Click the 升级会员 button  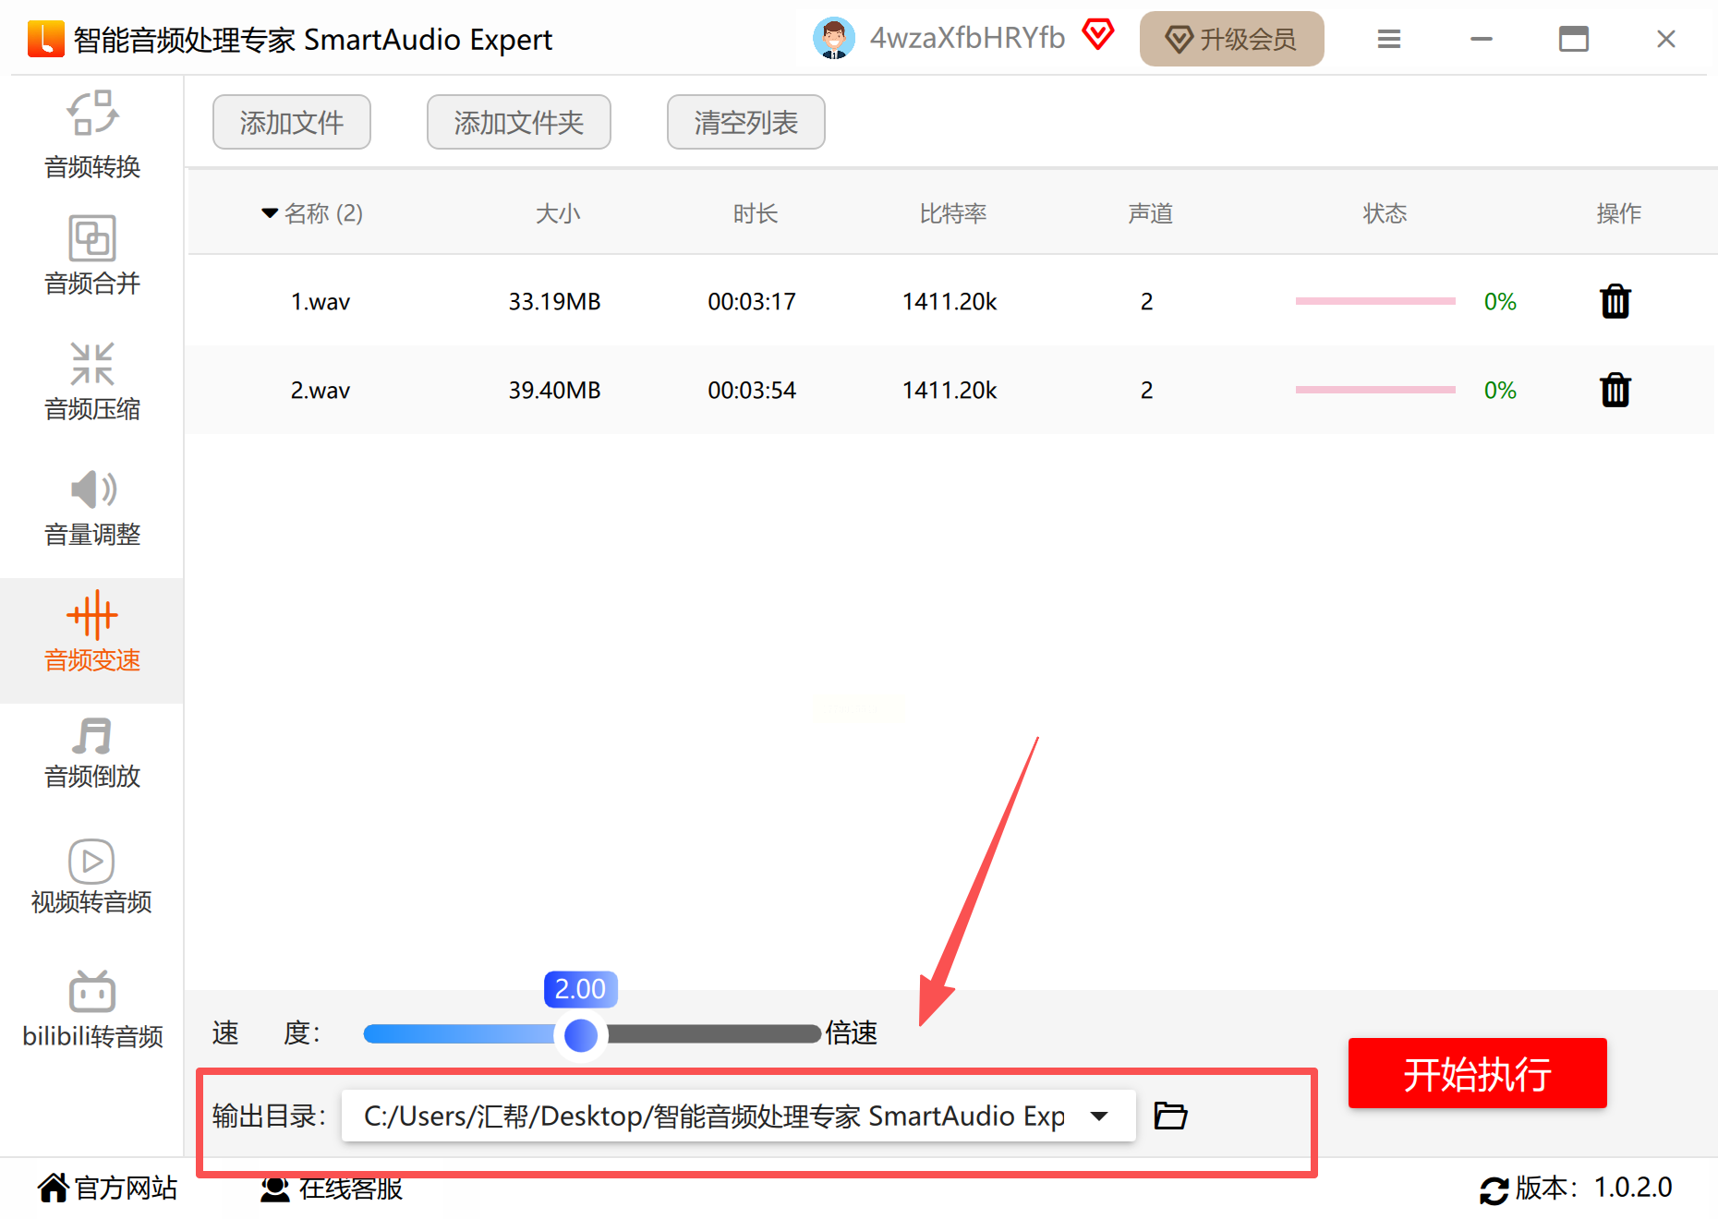tap(1231, 39)
